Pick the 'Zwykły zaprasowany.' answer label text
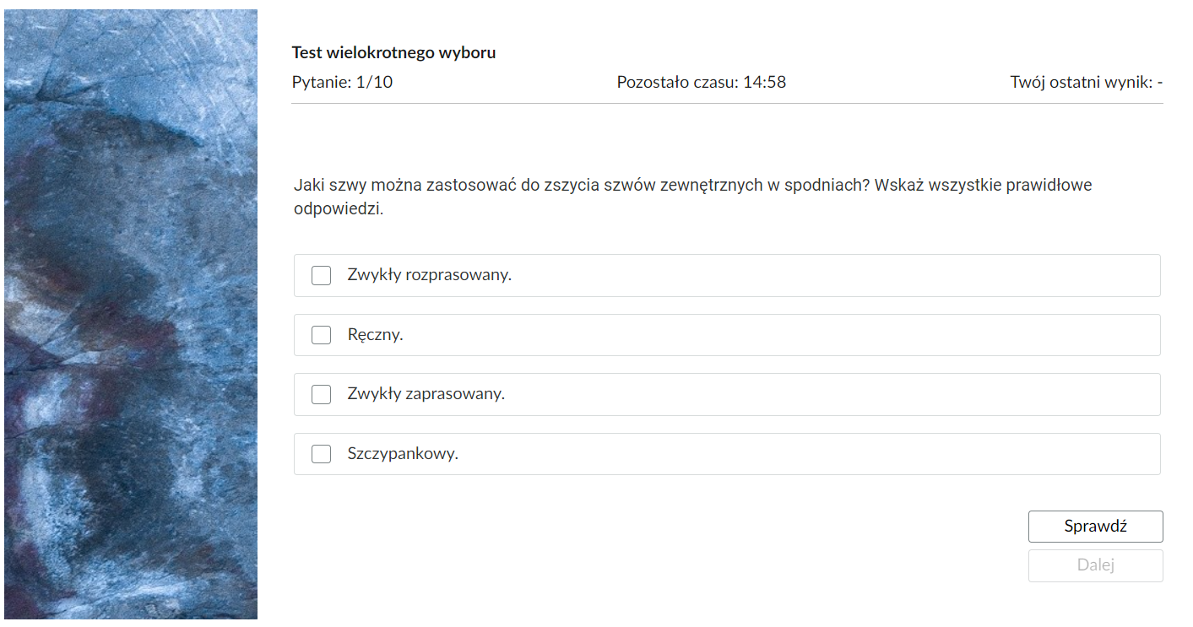 point(426,394)
